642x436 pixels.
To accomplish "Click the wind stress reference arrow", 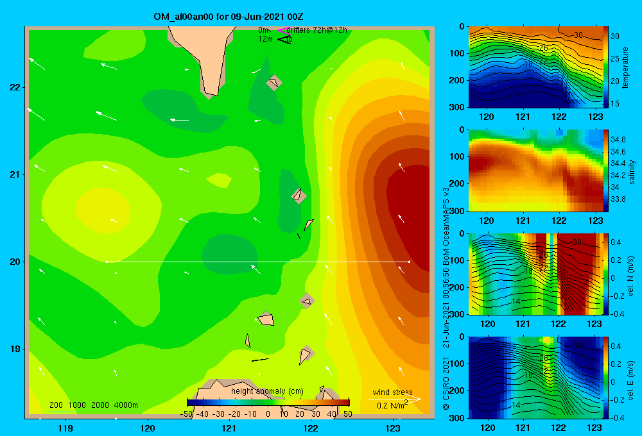I will pos(394,399).
